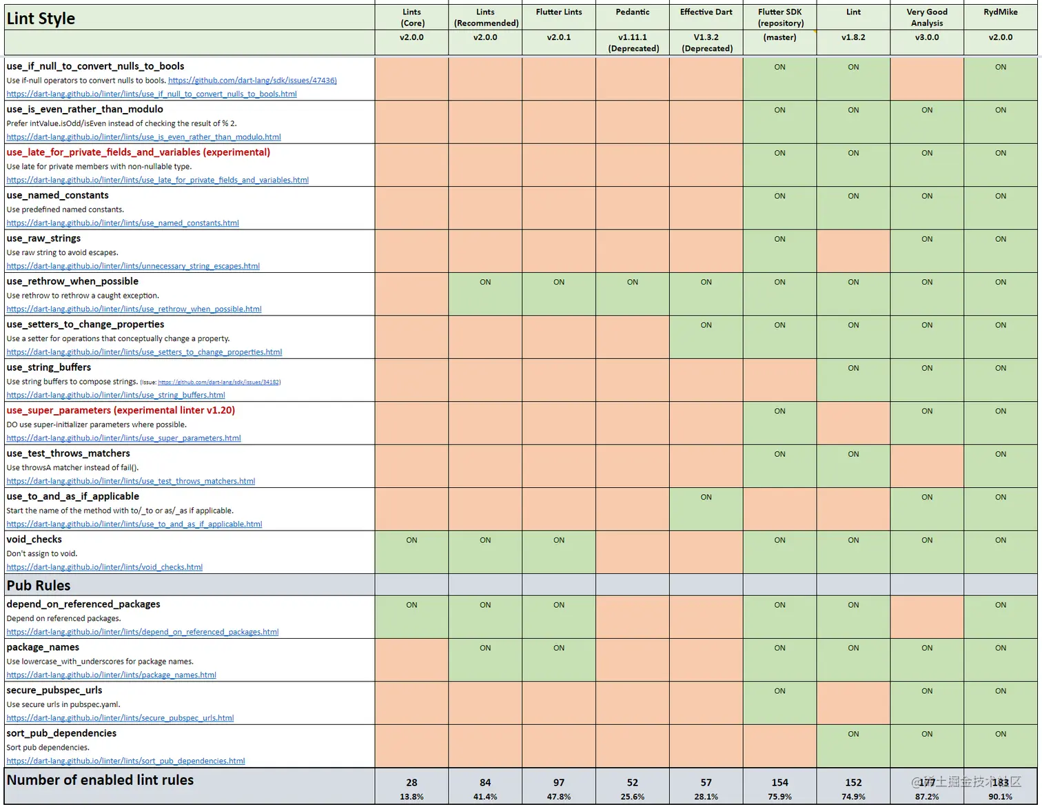Select the Lints (Core) column header
The image size is (1042, 809).
(412, 18)
